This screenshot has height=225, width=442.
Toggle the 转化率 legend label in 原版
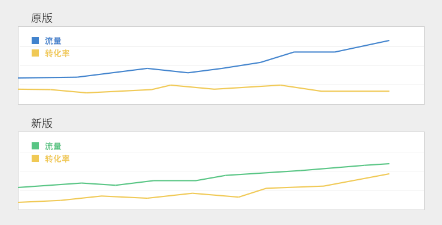click(x=57, y=53)
